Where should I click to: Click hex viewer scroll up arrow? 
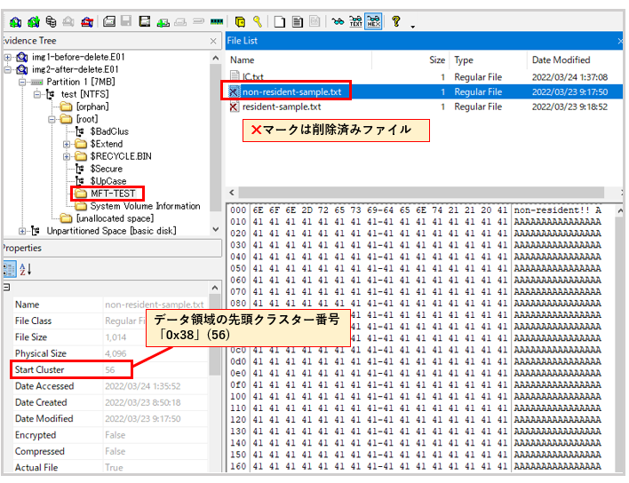tap(620, 210)
